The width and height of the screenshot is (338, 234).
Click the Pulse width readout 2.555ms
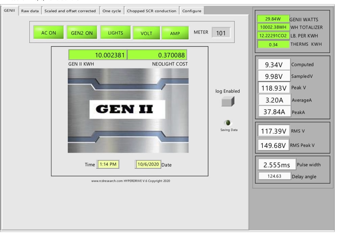click(277, 165)
